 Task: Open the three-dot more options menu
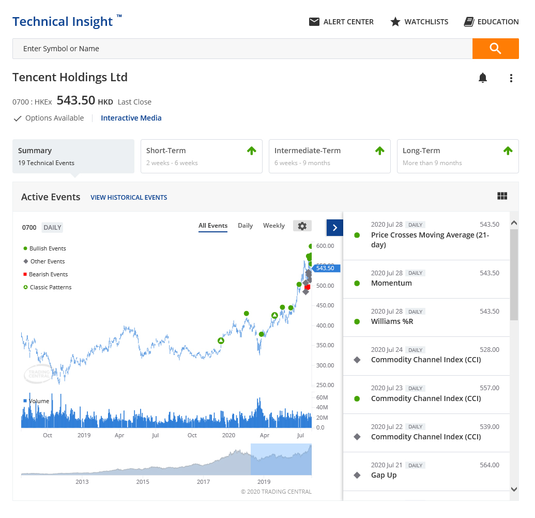click(x=511, y=78)
